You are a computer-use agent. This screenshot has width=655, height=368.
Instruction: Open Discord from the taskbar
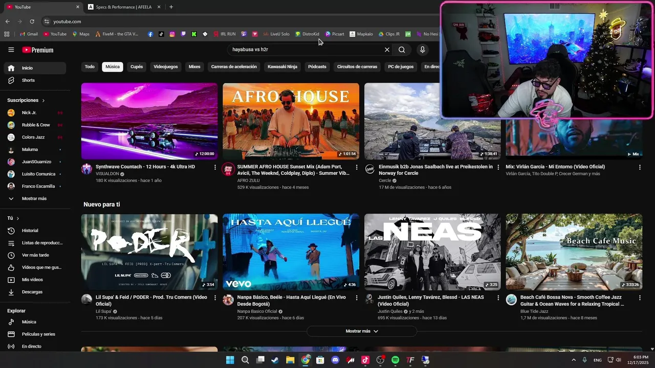click(x=335, y=360)
